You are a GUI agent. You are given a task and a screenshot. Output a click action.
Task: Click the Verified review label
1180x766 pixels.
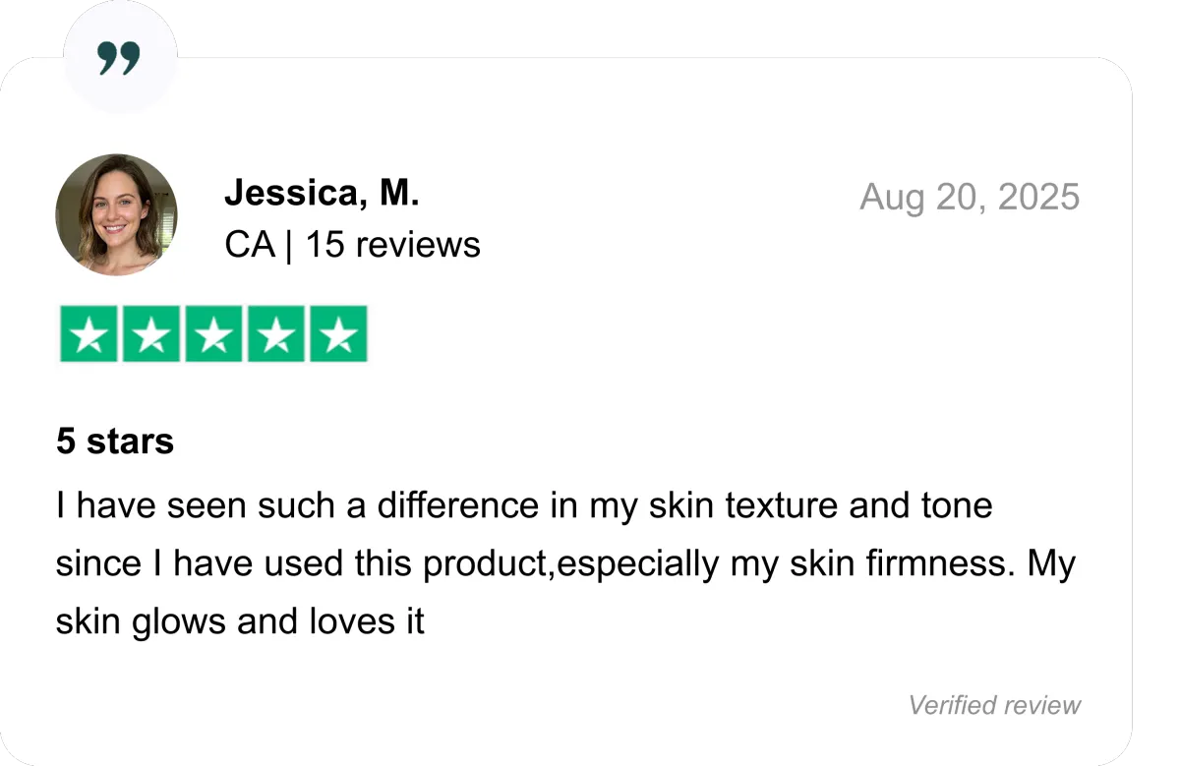[x=994, y=705]
